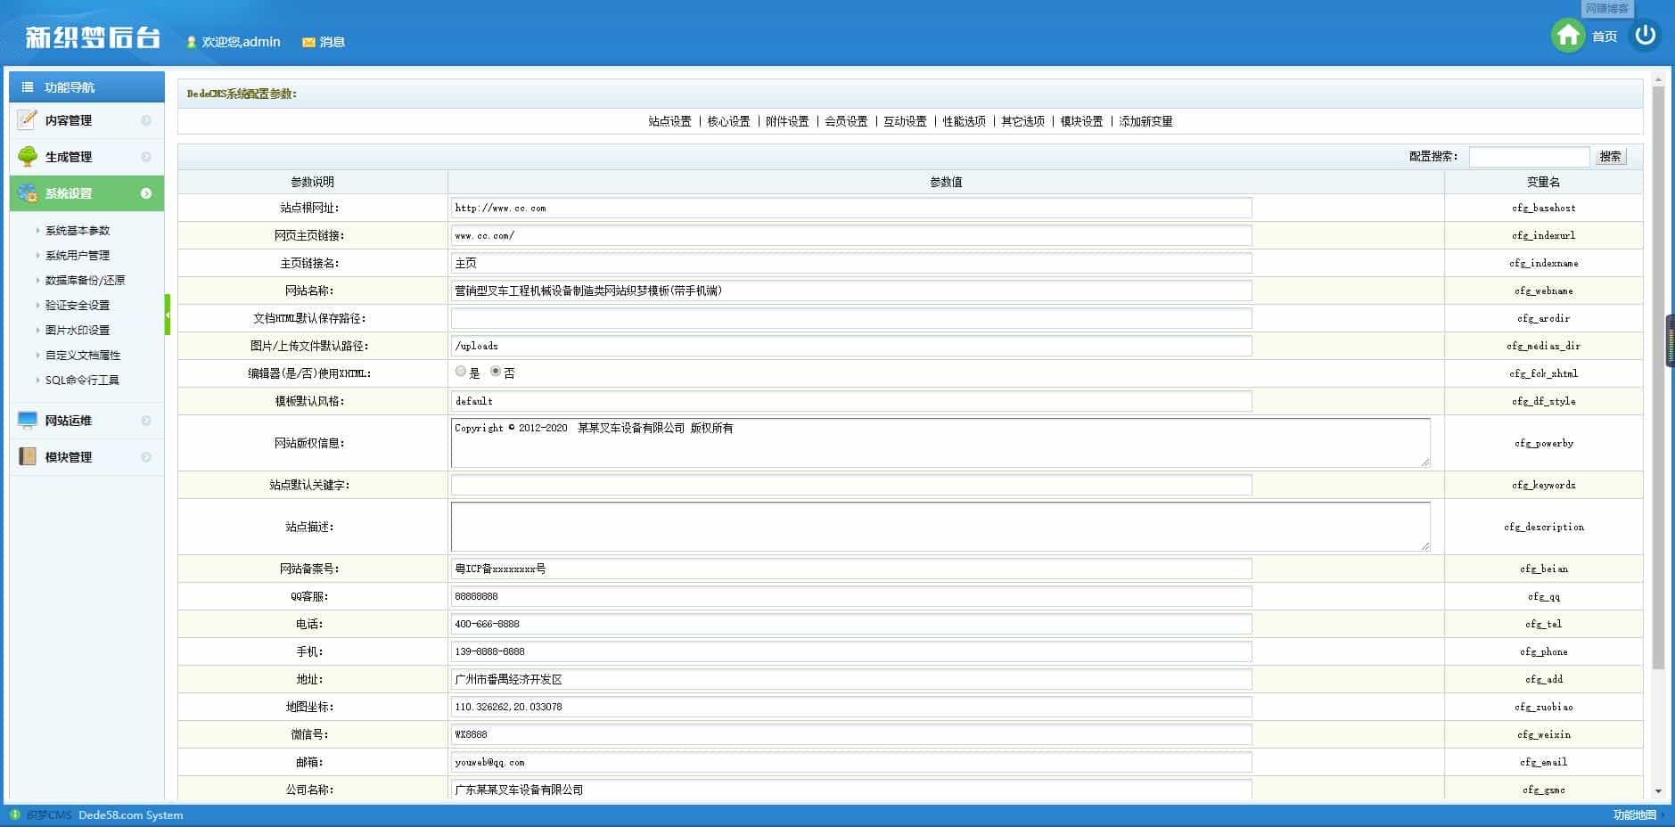The height and width of the screenshot is (827, 1675).
Task: Click the vertical scrollbar thumb
Action: 1658,378
